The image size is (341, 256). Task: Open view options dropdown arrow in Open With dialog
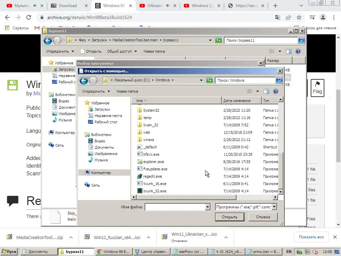point(257,91)
